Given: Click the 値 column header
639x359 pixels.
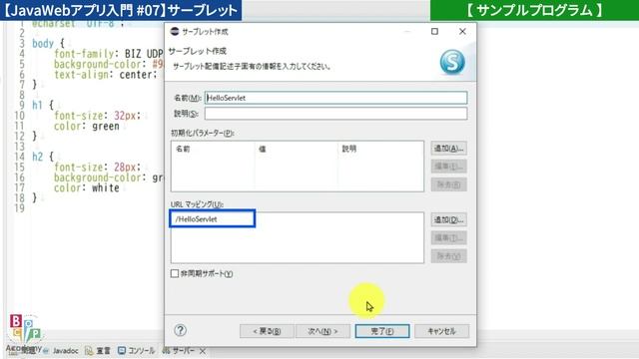Looking at the screenshot, I should (x=263, y=149).
